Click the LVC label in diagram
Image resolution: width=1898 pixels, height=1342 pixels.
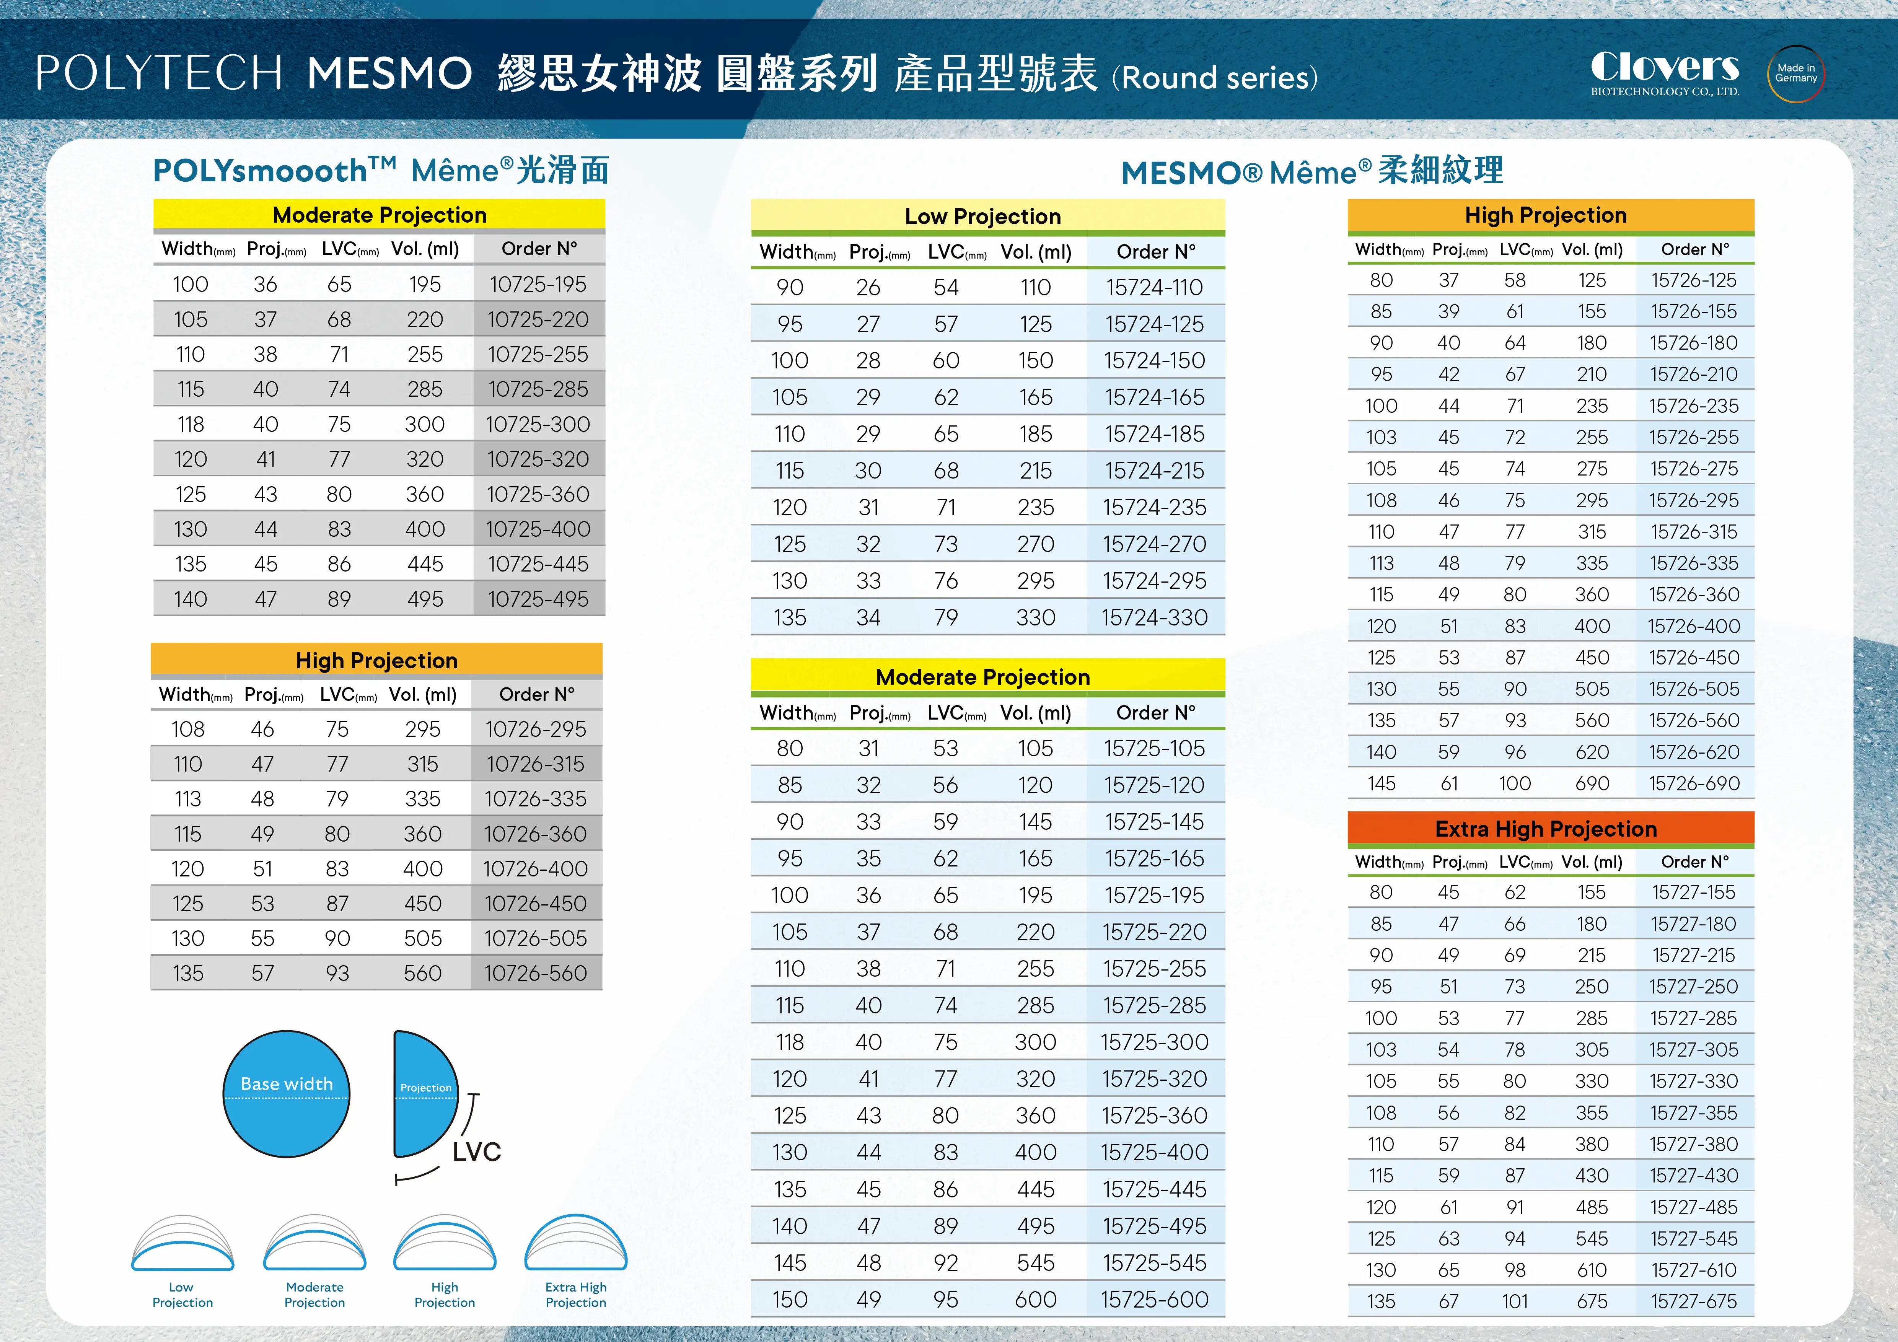coord(477,1151)
